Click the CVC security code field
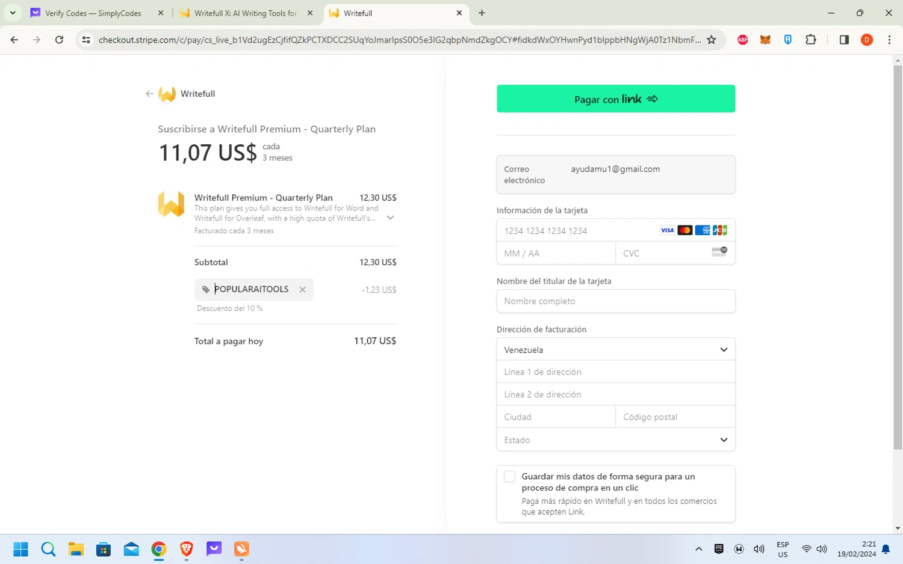 pos(675,253)
